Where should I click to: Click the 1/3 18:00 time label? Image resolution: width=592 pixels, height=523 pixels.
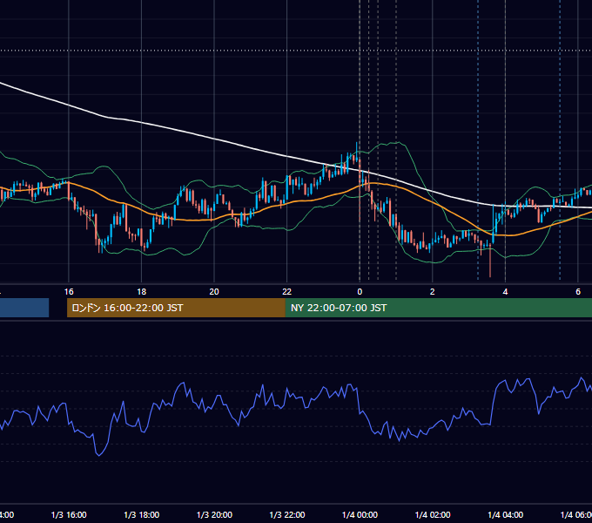tap(142, 514)
